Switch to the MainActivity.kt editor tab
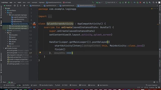 (36, 5)
